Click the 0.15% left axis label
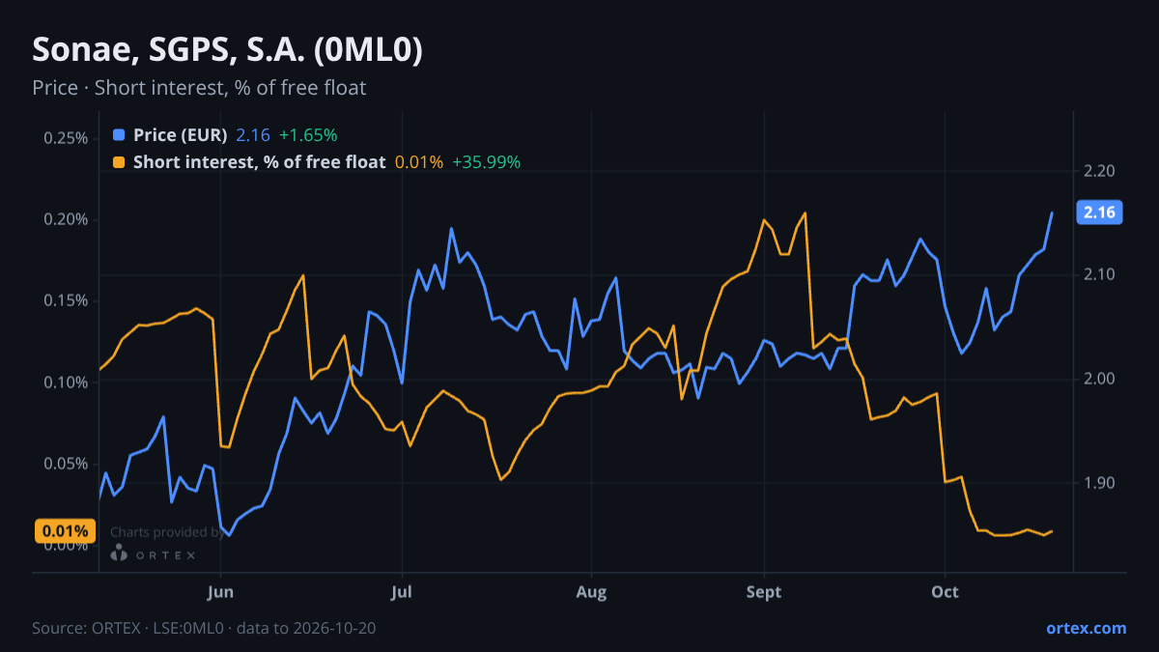 [x=67, y=300]
